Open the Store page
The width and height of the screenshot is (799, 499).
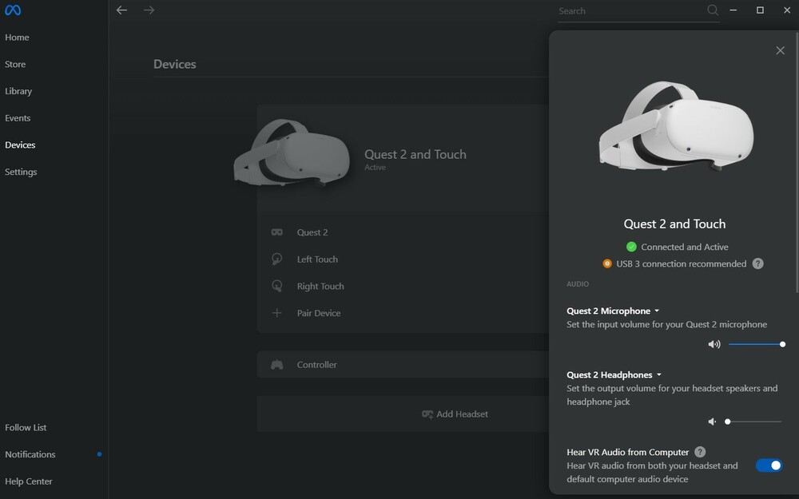click(x=15, y=65)
